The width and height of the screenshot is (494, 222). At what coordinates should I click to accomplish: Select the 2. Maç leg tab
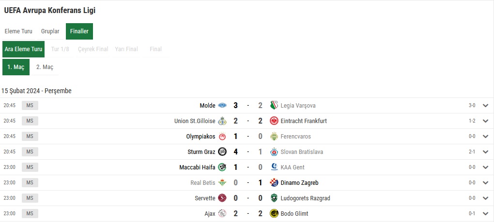(x=45, y=67)
